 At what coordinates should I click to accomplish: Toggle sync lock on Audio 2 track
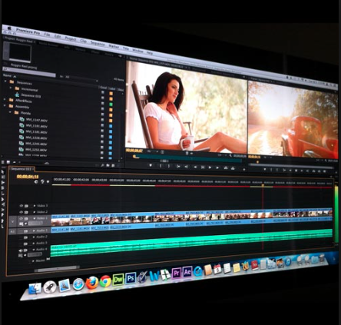(25, 237)
